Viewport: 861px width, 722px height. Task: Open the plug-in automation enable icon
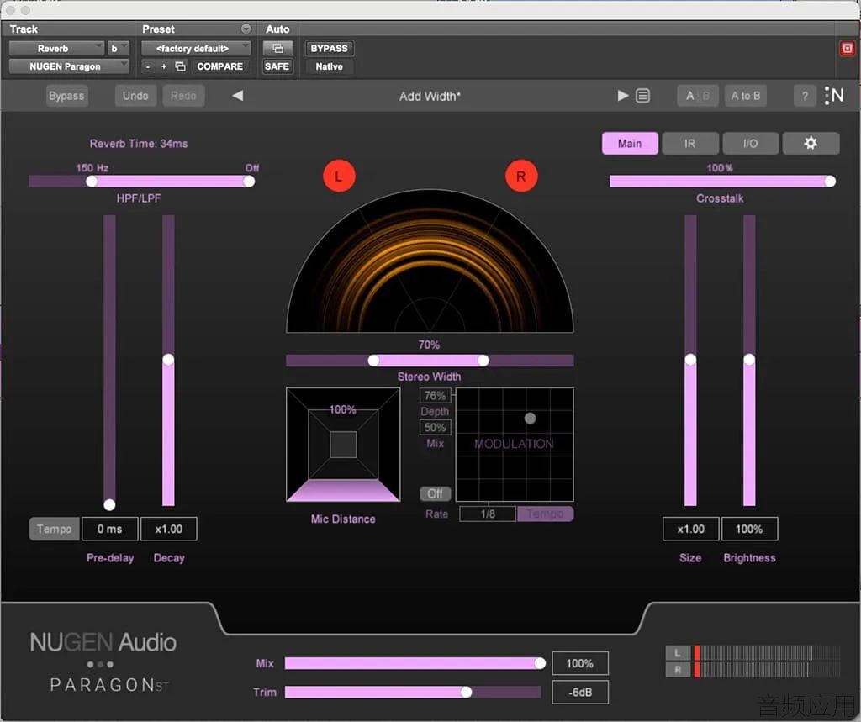coord(277,48)
